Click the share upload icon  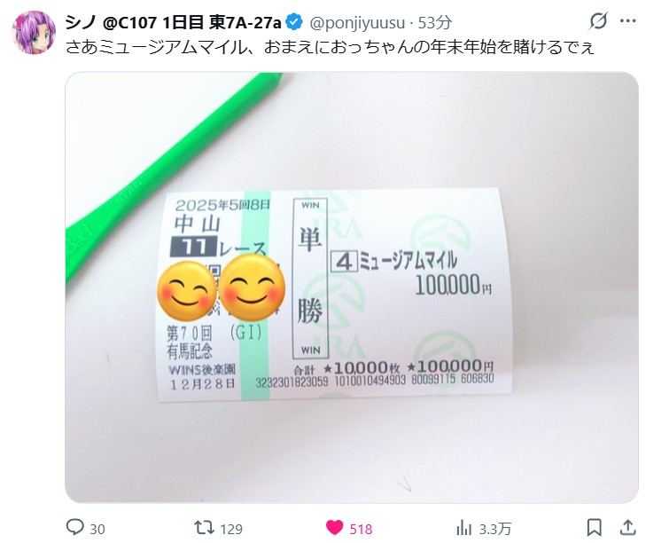pyautogui.click(x=627, y=527)
